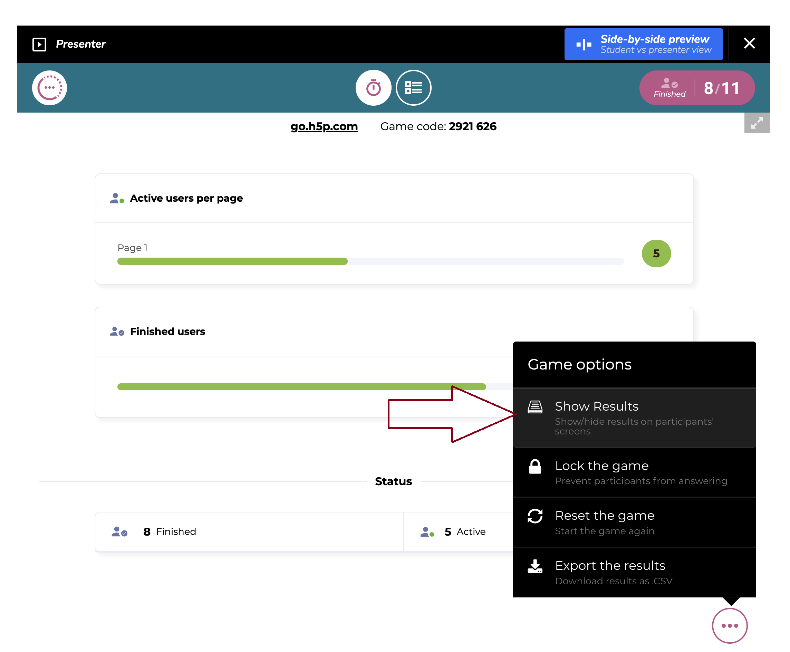Screen dimensions: 790x652
Task: Click the timer stopwatch icon
Action: [373, 88]
